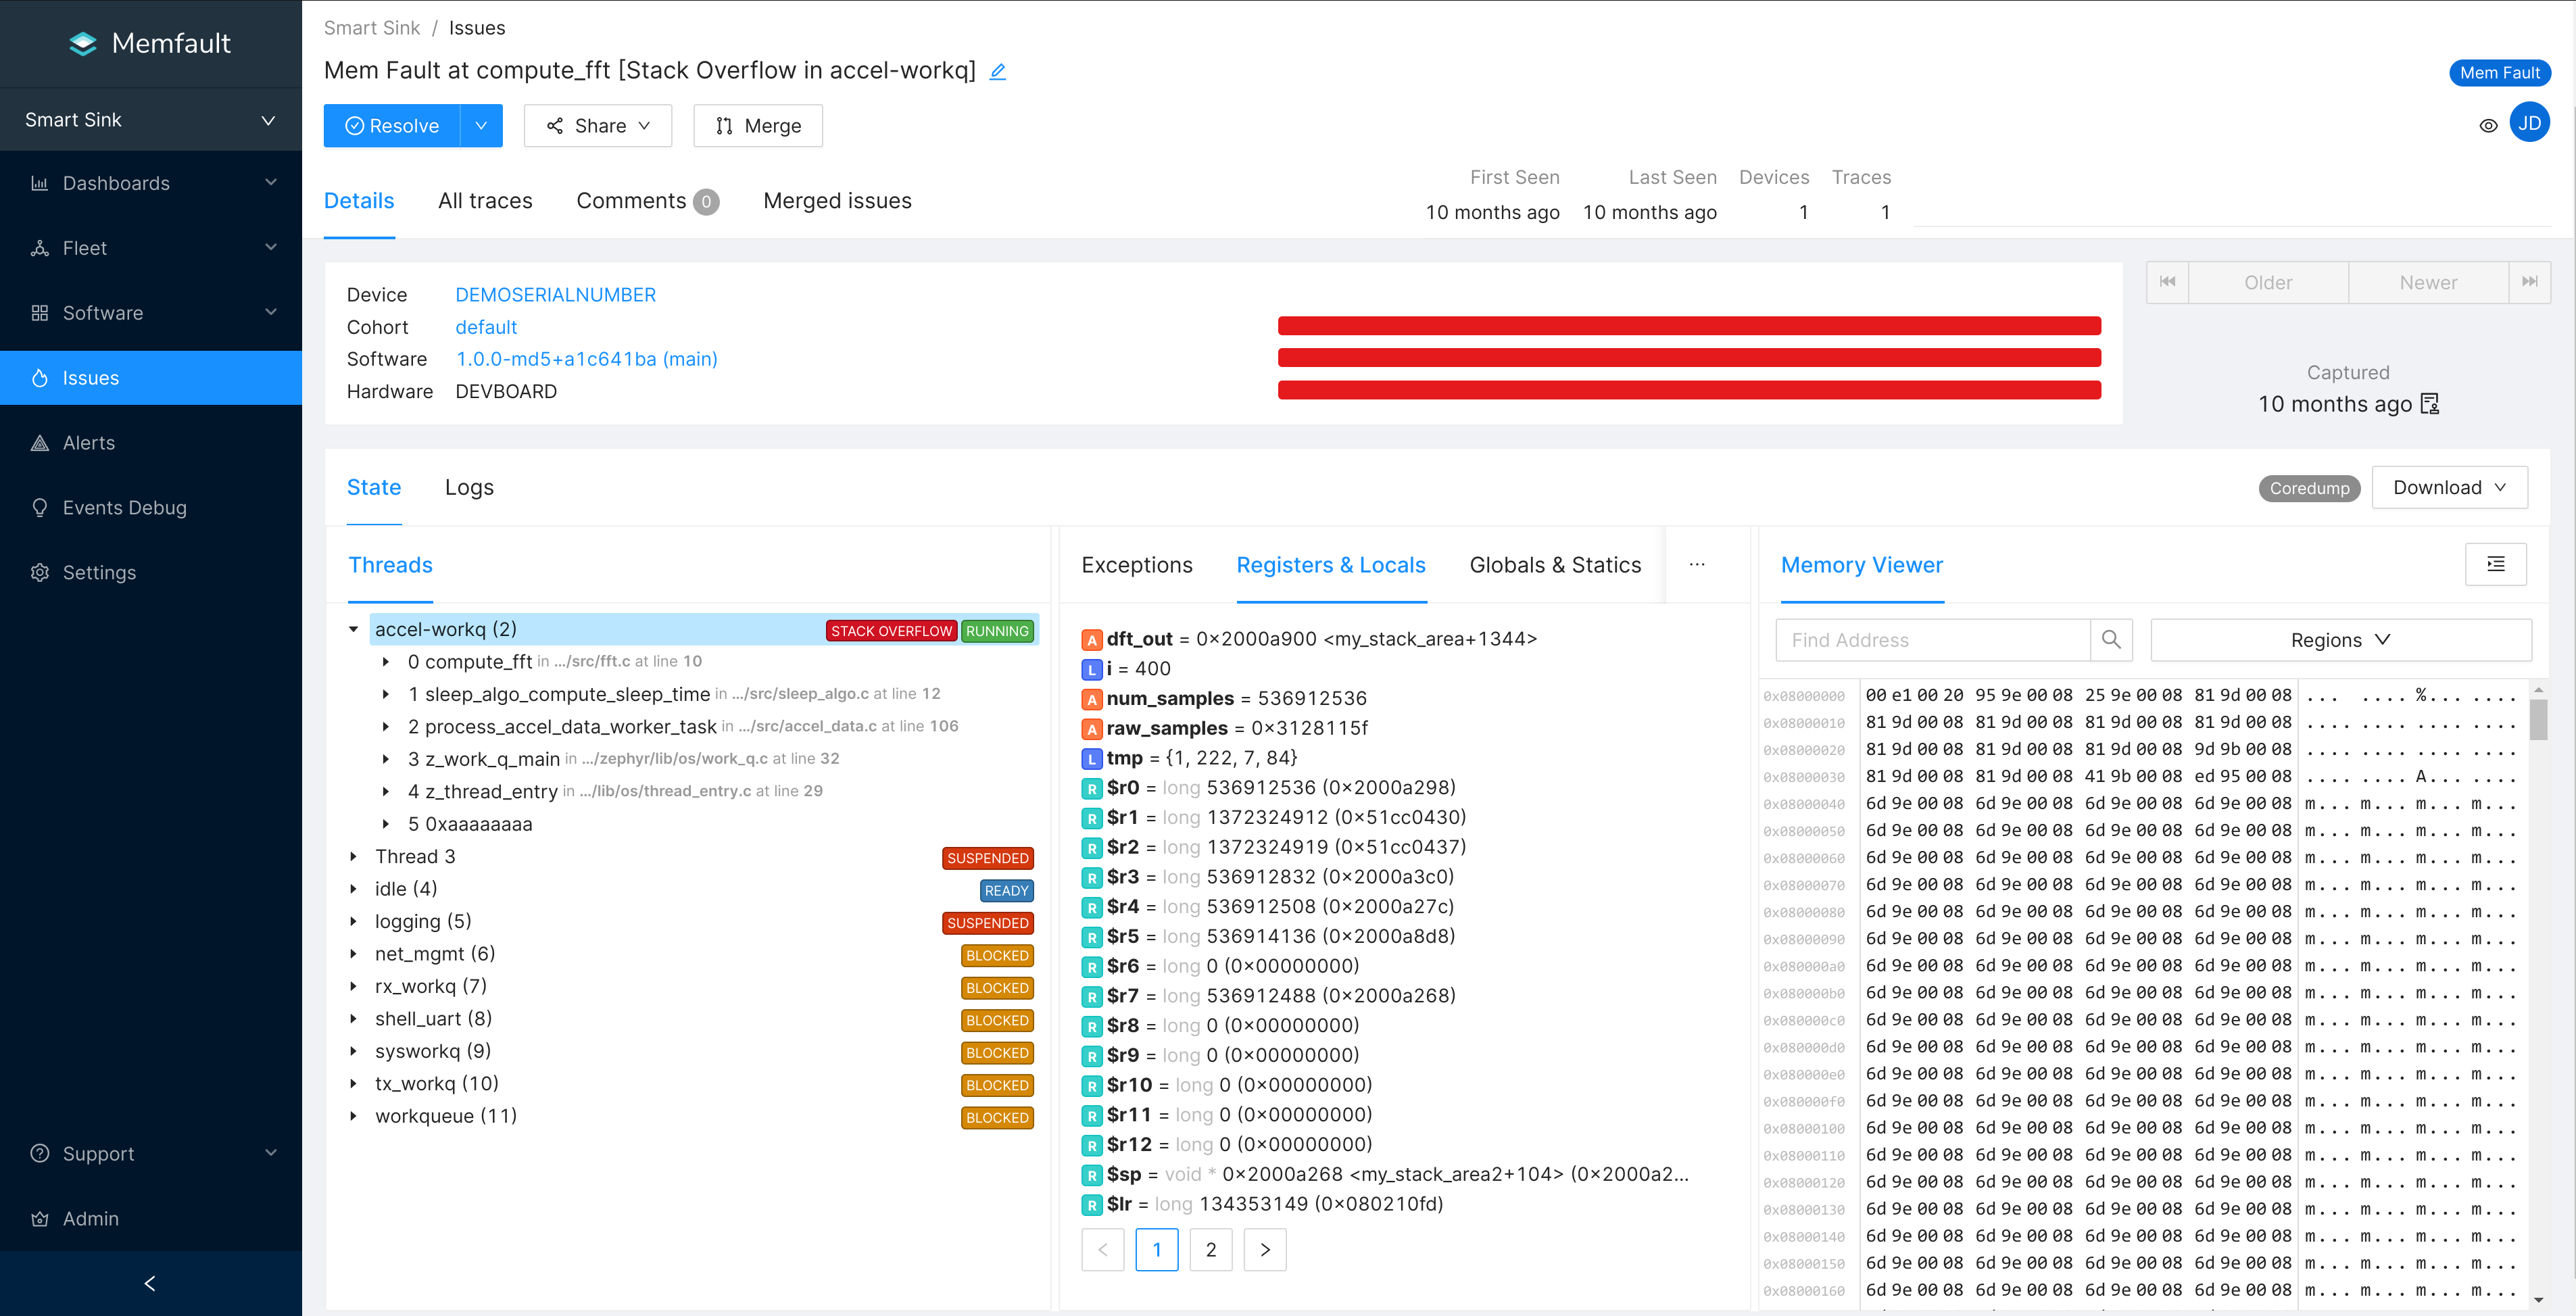This screenshot has height=1316, width=2576.
Task: Open the Download dropdown
Action: coord(2448,487)
